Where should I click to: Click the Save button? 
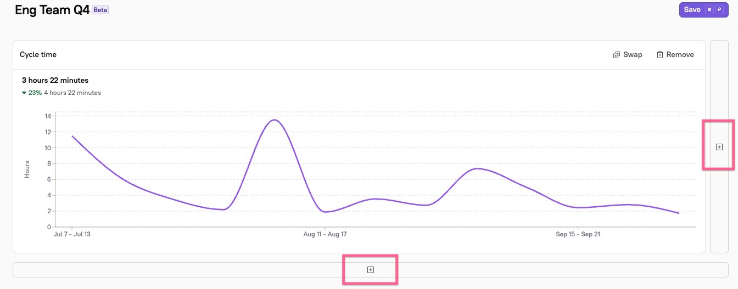(692, 10)
